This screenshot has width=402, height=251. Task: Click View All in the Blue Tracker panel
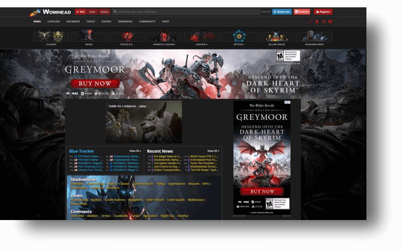135,151
